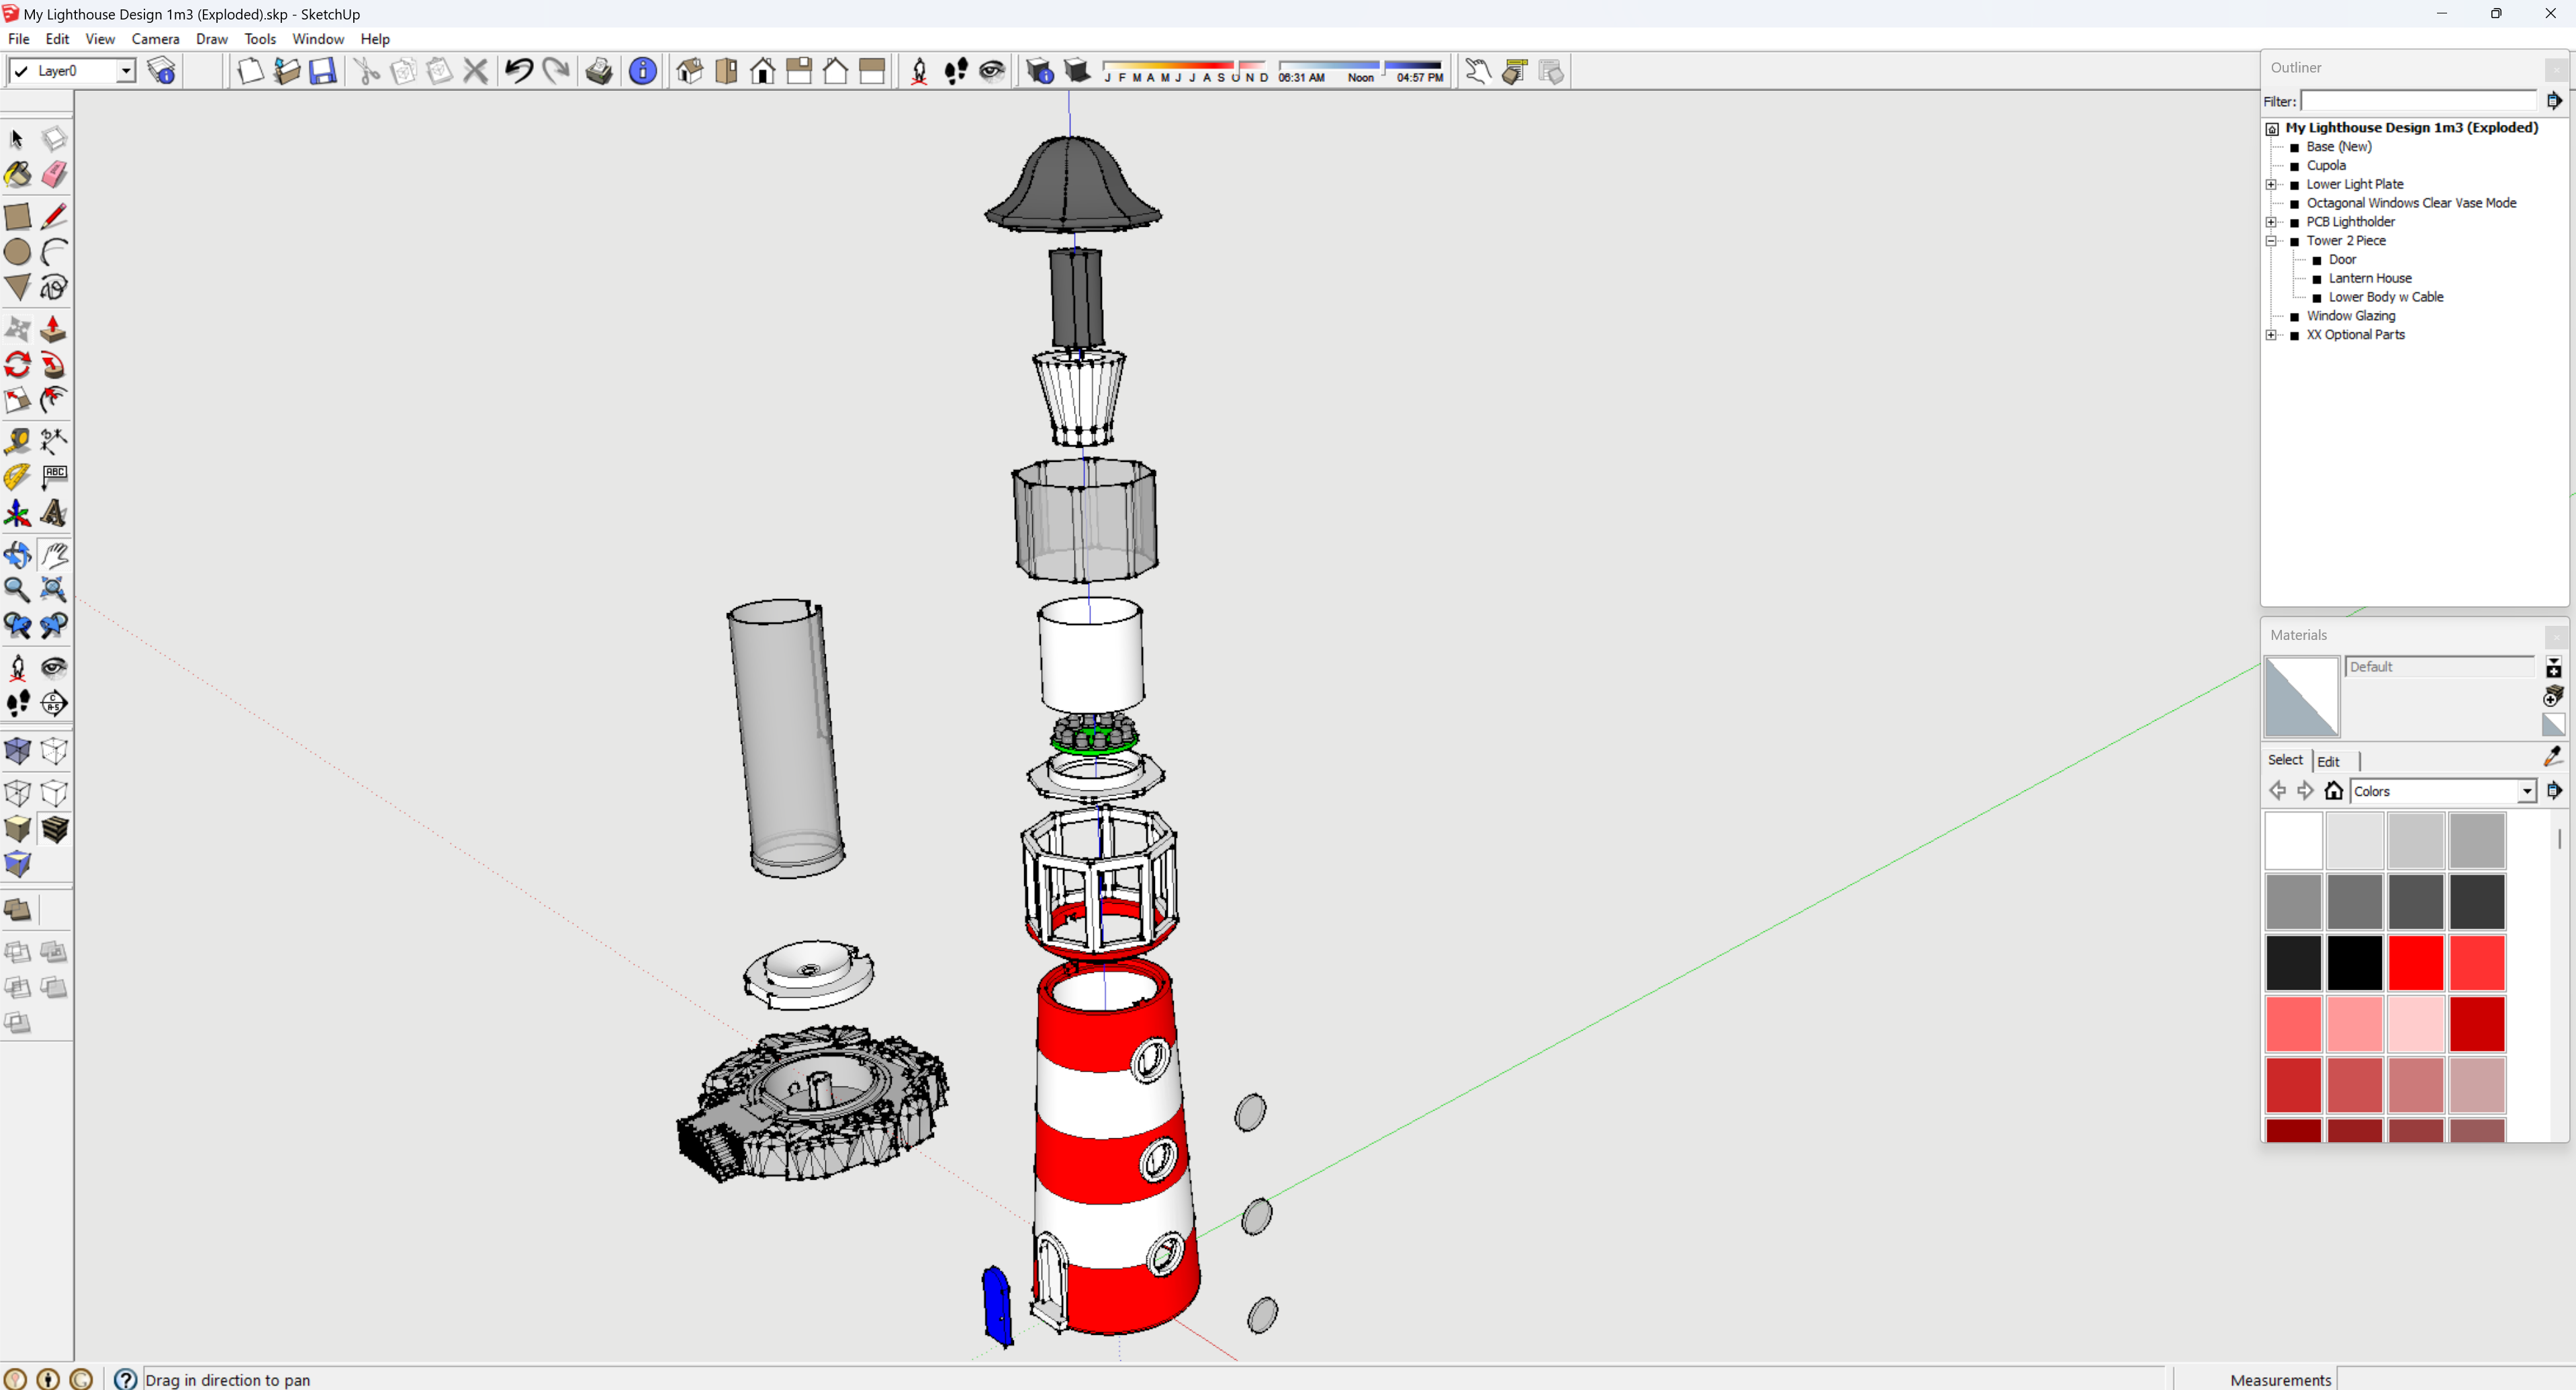This screenshot has width=2576, height=1390.
Task: Open the Section Plane tool
Action: (x=54, y=703)
